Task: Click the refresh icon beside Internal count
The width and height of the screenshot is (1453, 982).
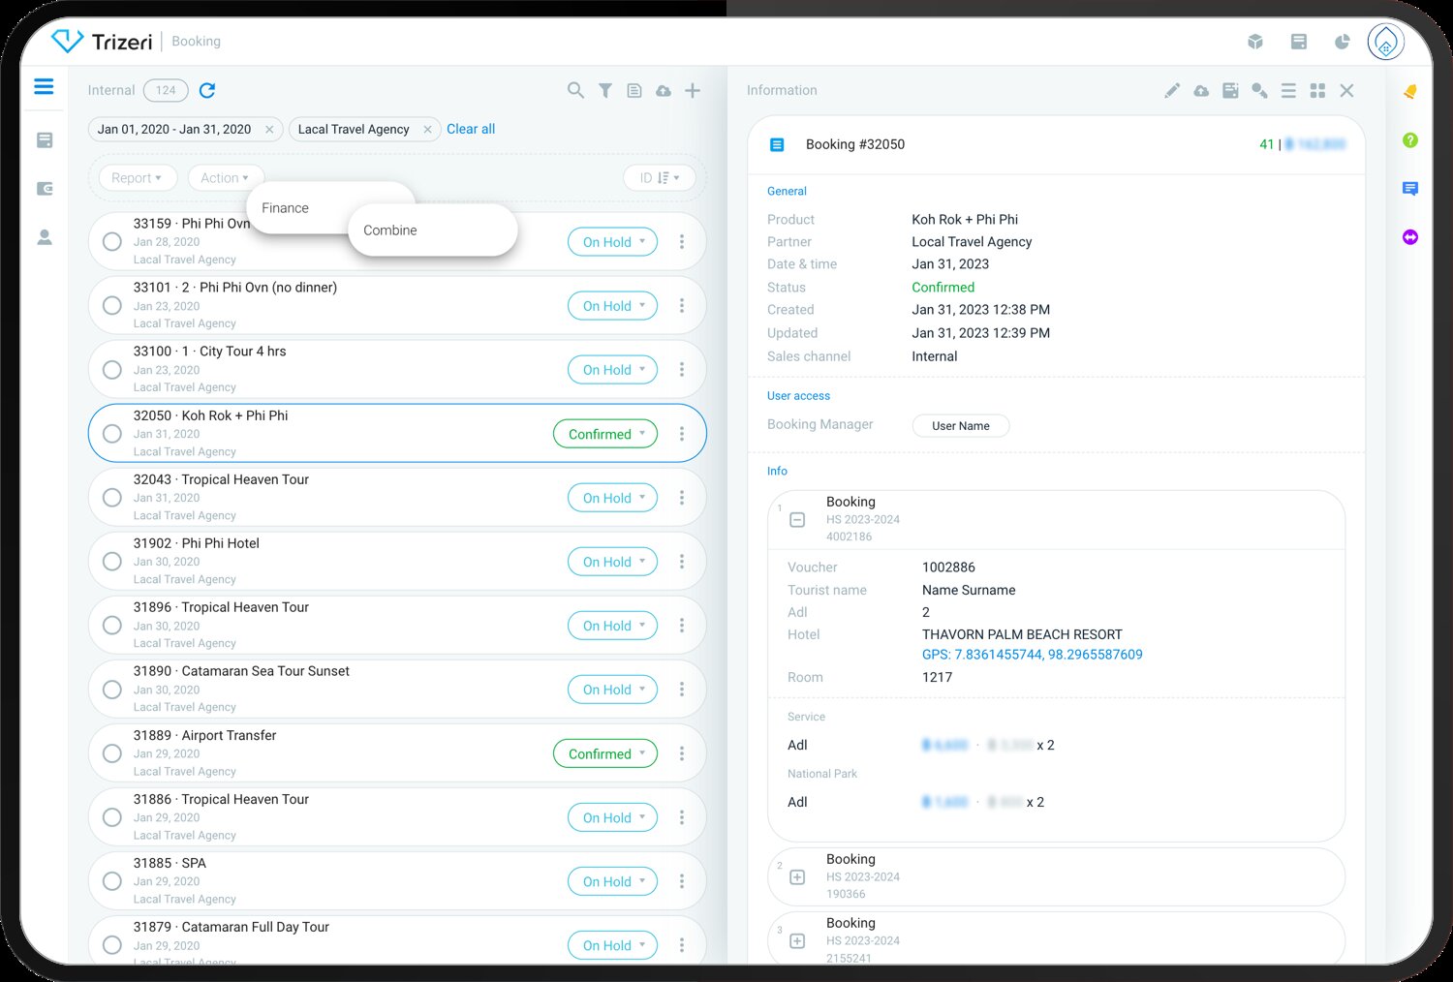Action: click(207, 90)
